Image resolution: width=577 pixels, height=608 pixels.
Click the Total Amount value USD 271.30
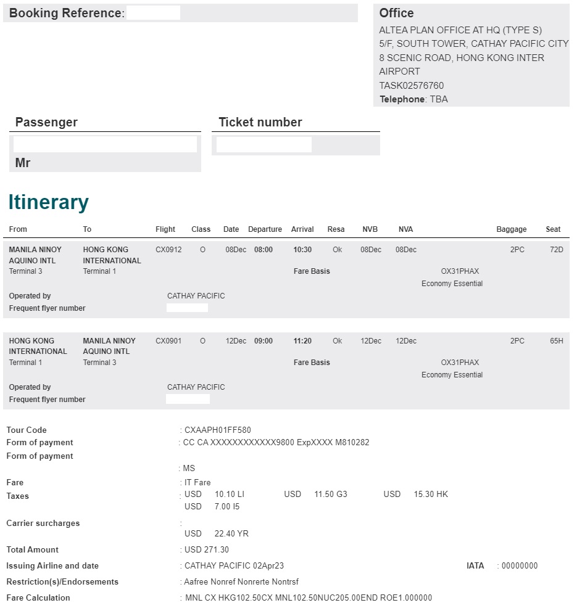pos(207,549)
